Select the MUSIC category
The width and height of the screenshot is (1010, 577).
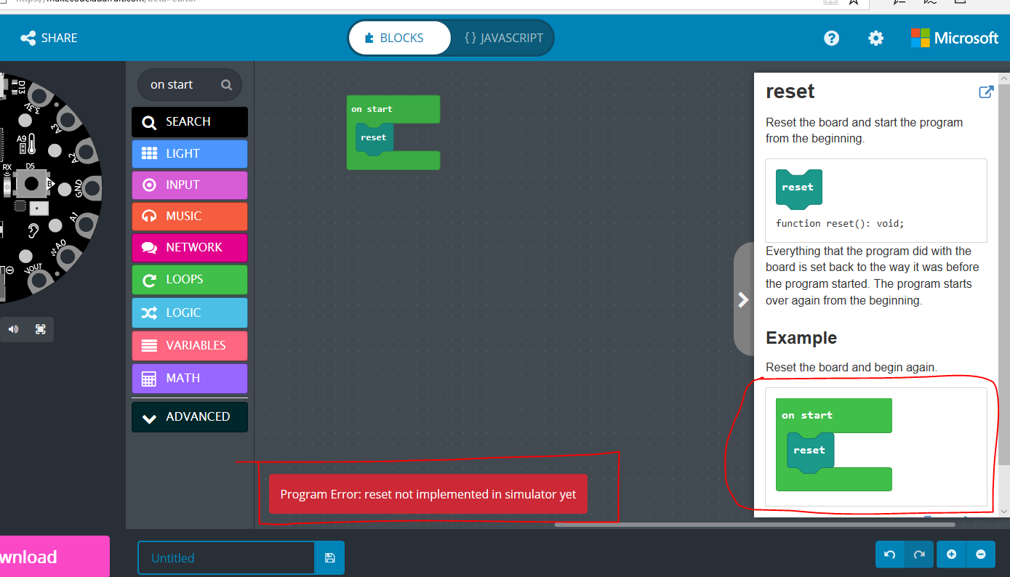[x=189, y=216]
